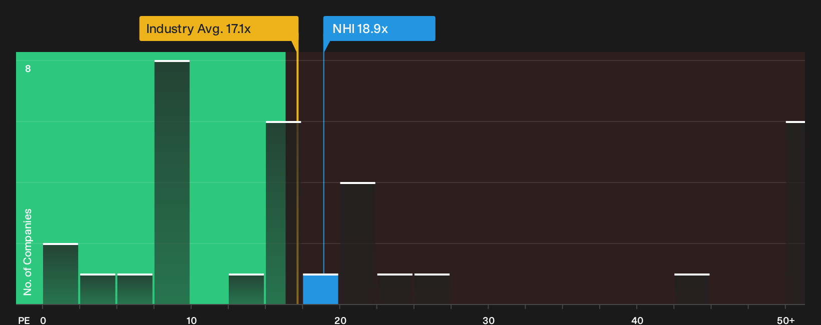Click the PE axis label
821x325 pixels.
(24, 320)
